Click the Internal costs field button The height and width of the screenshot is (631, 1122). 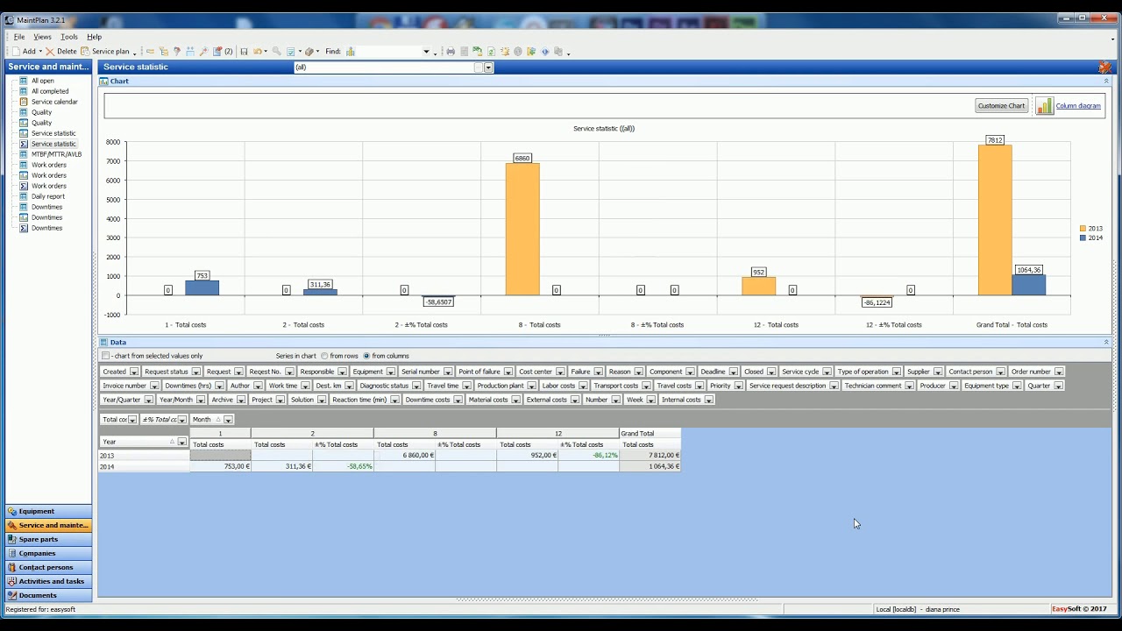tap(686, 400)
